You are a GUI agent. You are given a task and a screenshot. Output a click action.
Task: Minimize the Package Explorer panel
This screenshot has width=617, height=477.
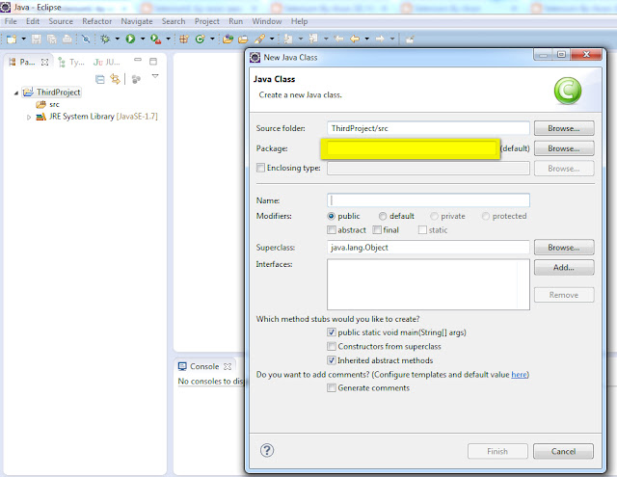[137, 60]
